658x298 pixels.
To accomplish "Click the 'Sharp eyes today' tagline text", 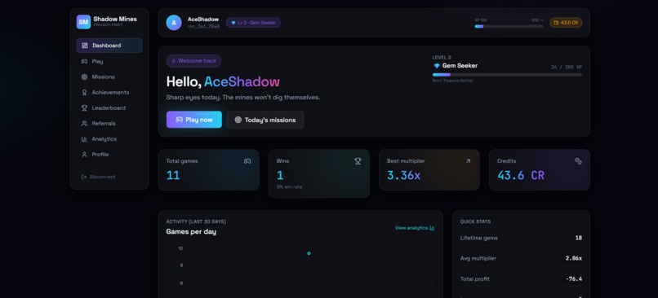I will [x=243, y=98].
